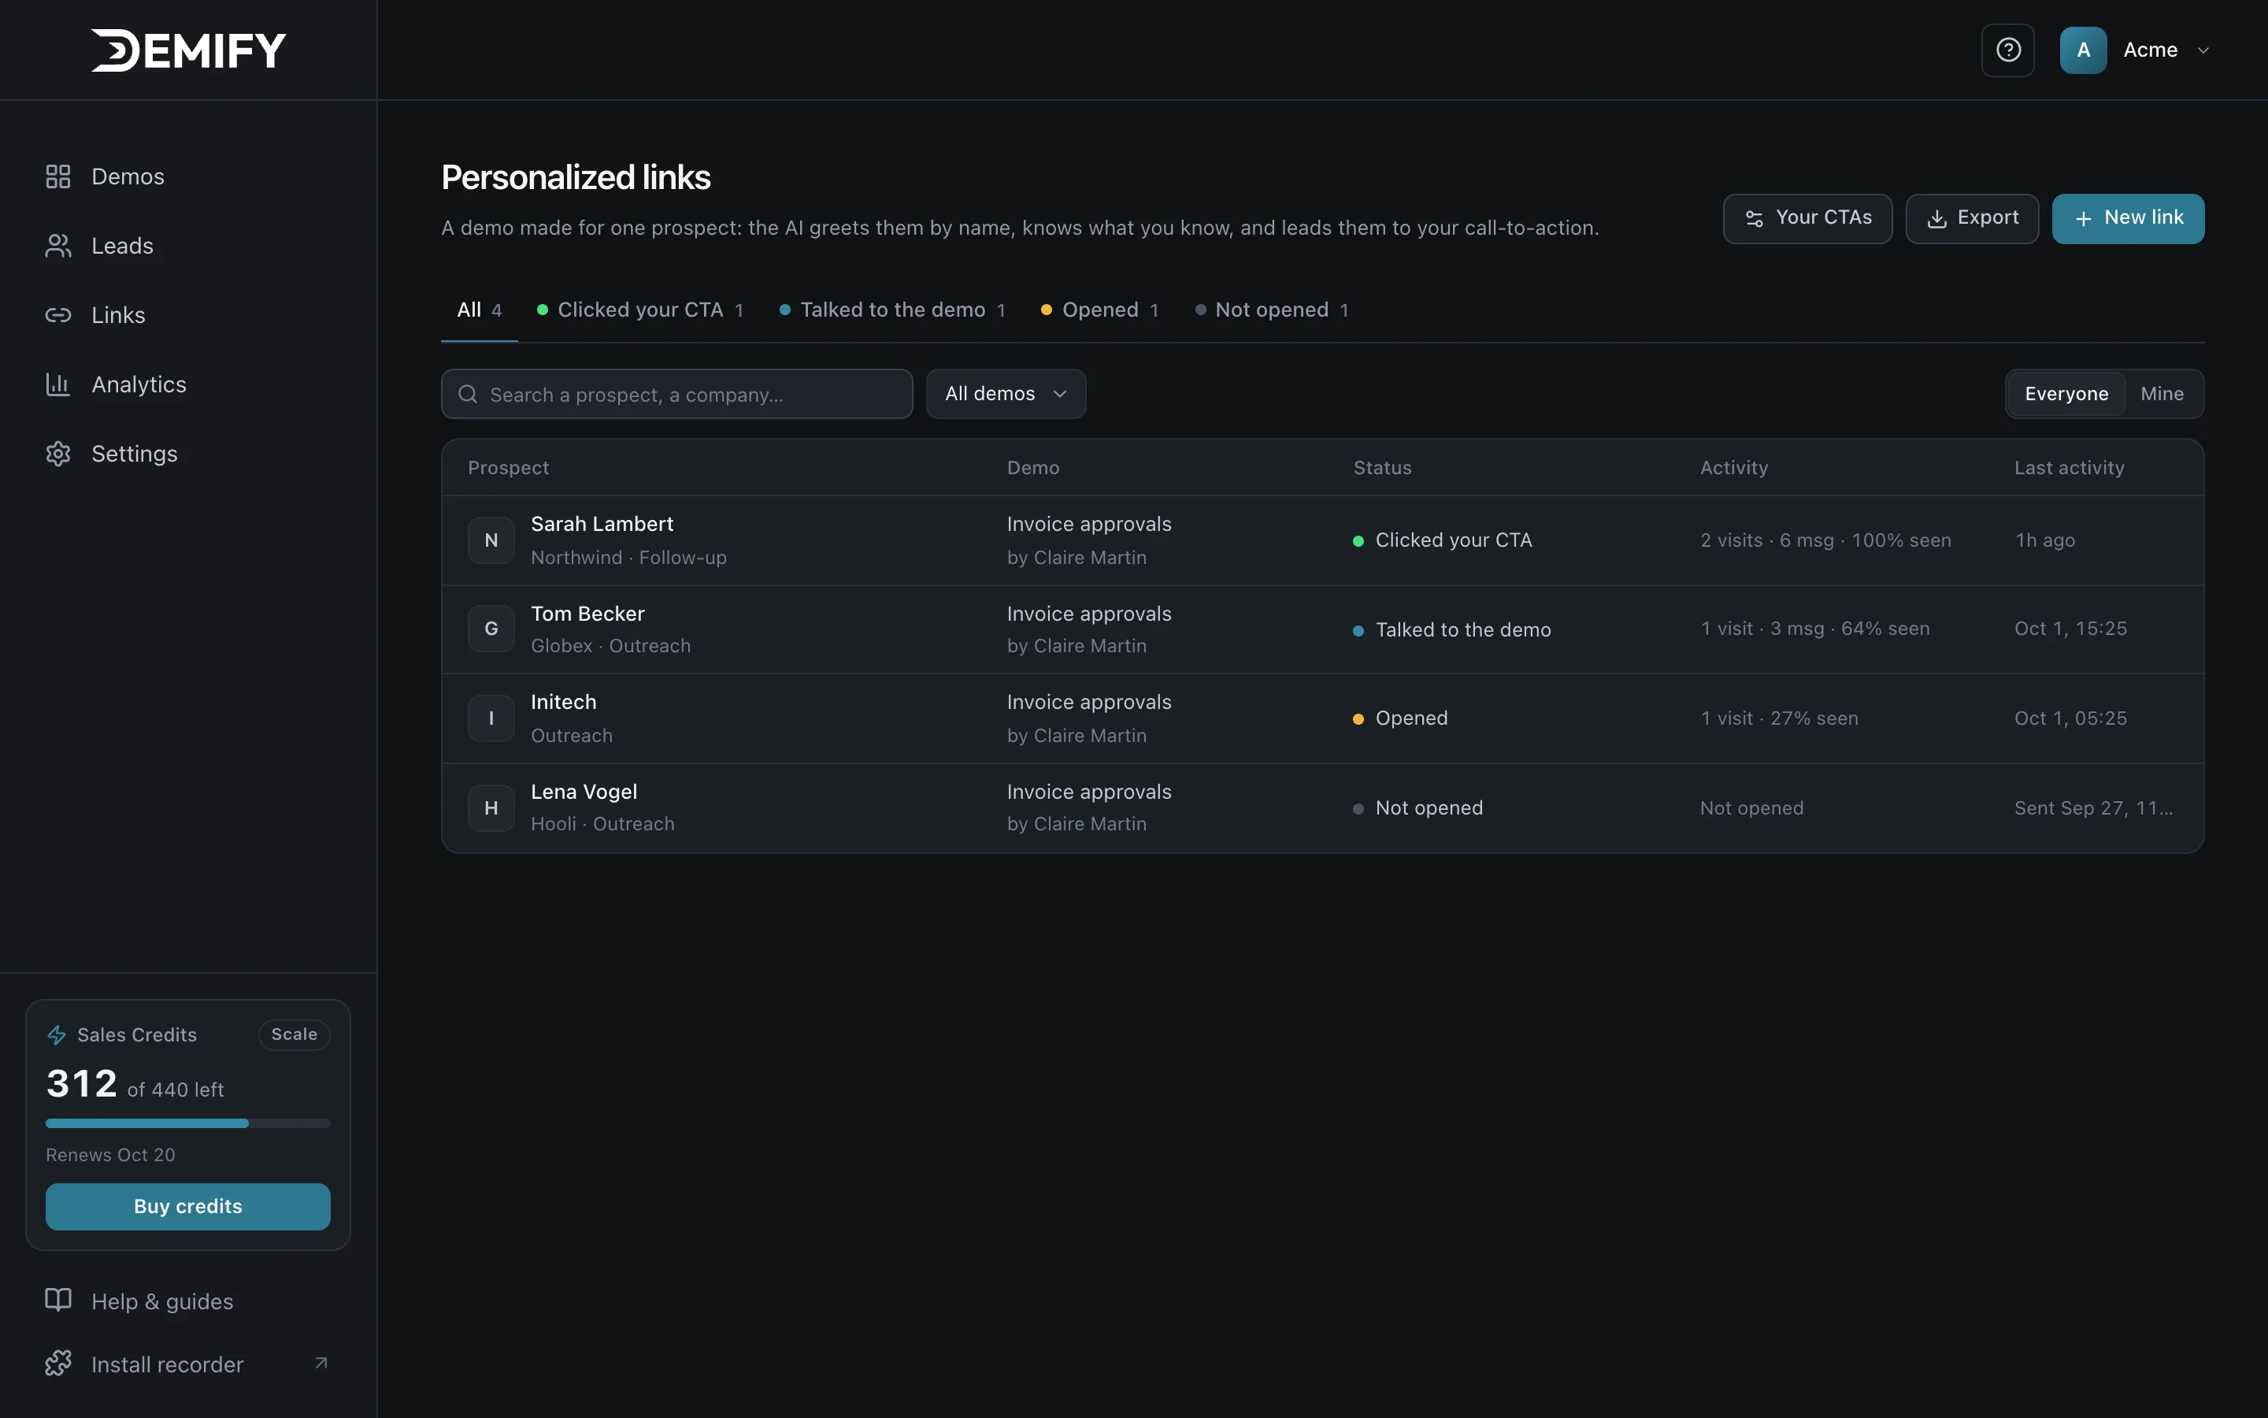
Task: Click the Links chain icon
Action: (58, 315)
